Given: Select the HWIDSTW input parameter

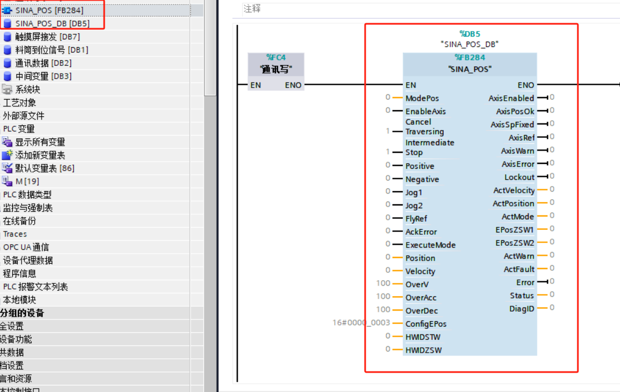Looking at the screenshot, I should click(423, 337).
